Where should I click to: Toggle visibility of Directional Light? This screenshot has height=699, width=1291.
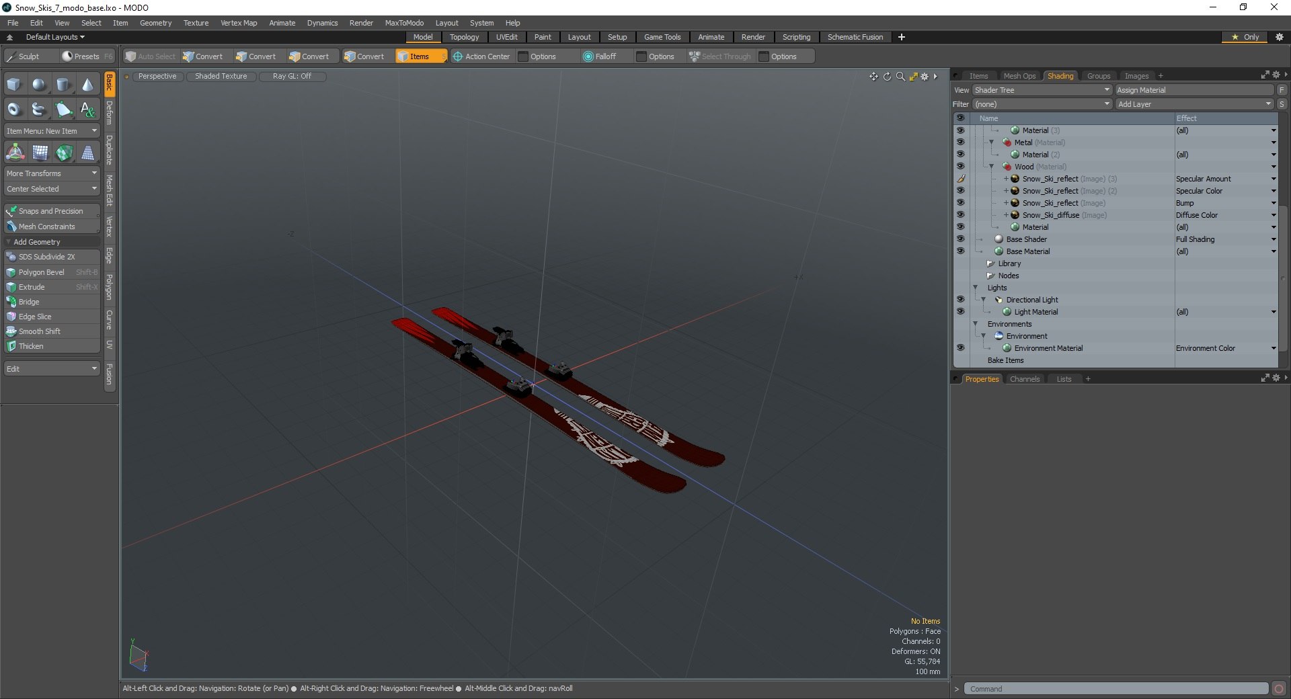(x=960, y=300)
